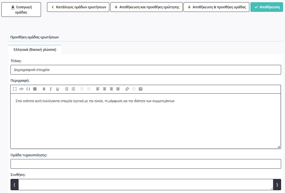This screenshot has height=193, width=285.
Task: Click closing brace on Συνθήκη field
Action: (277, 185)
